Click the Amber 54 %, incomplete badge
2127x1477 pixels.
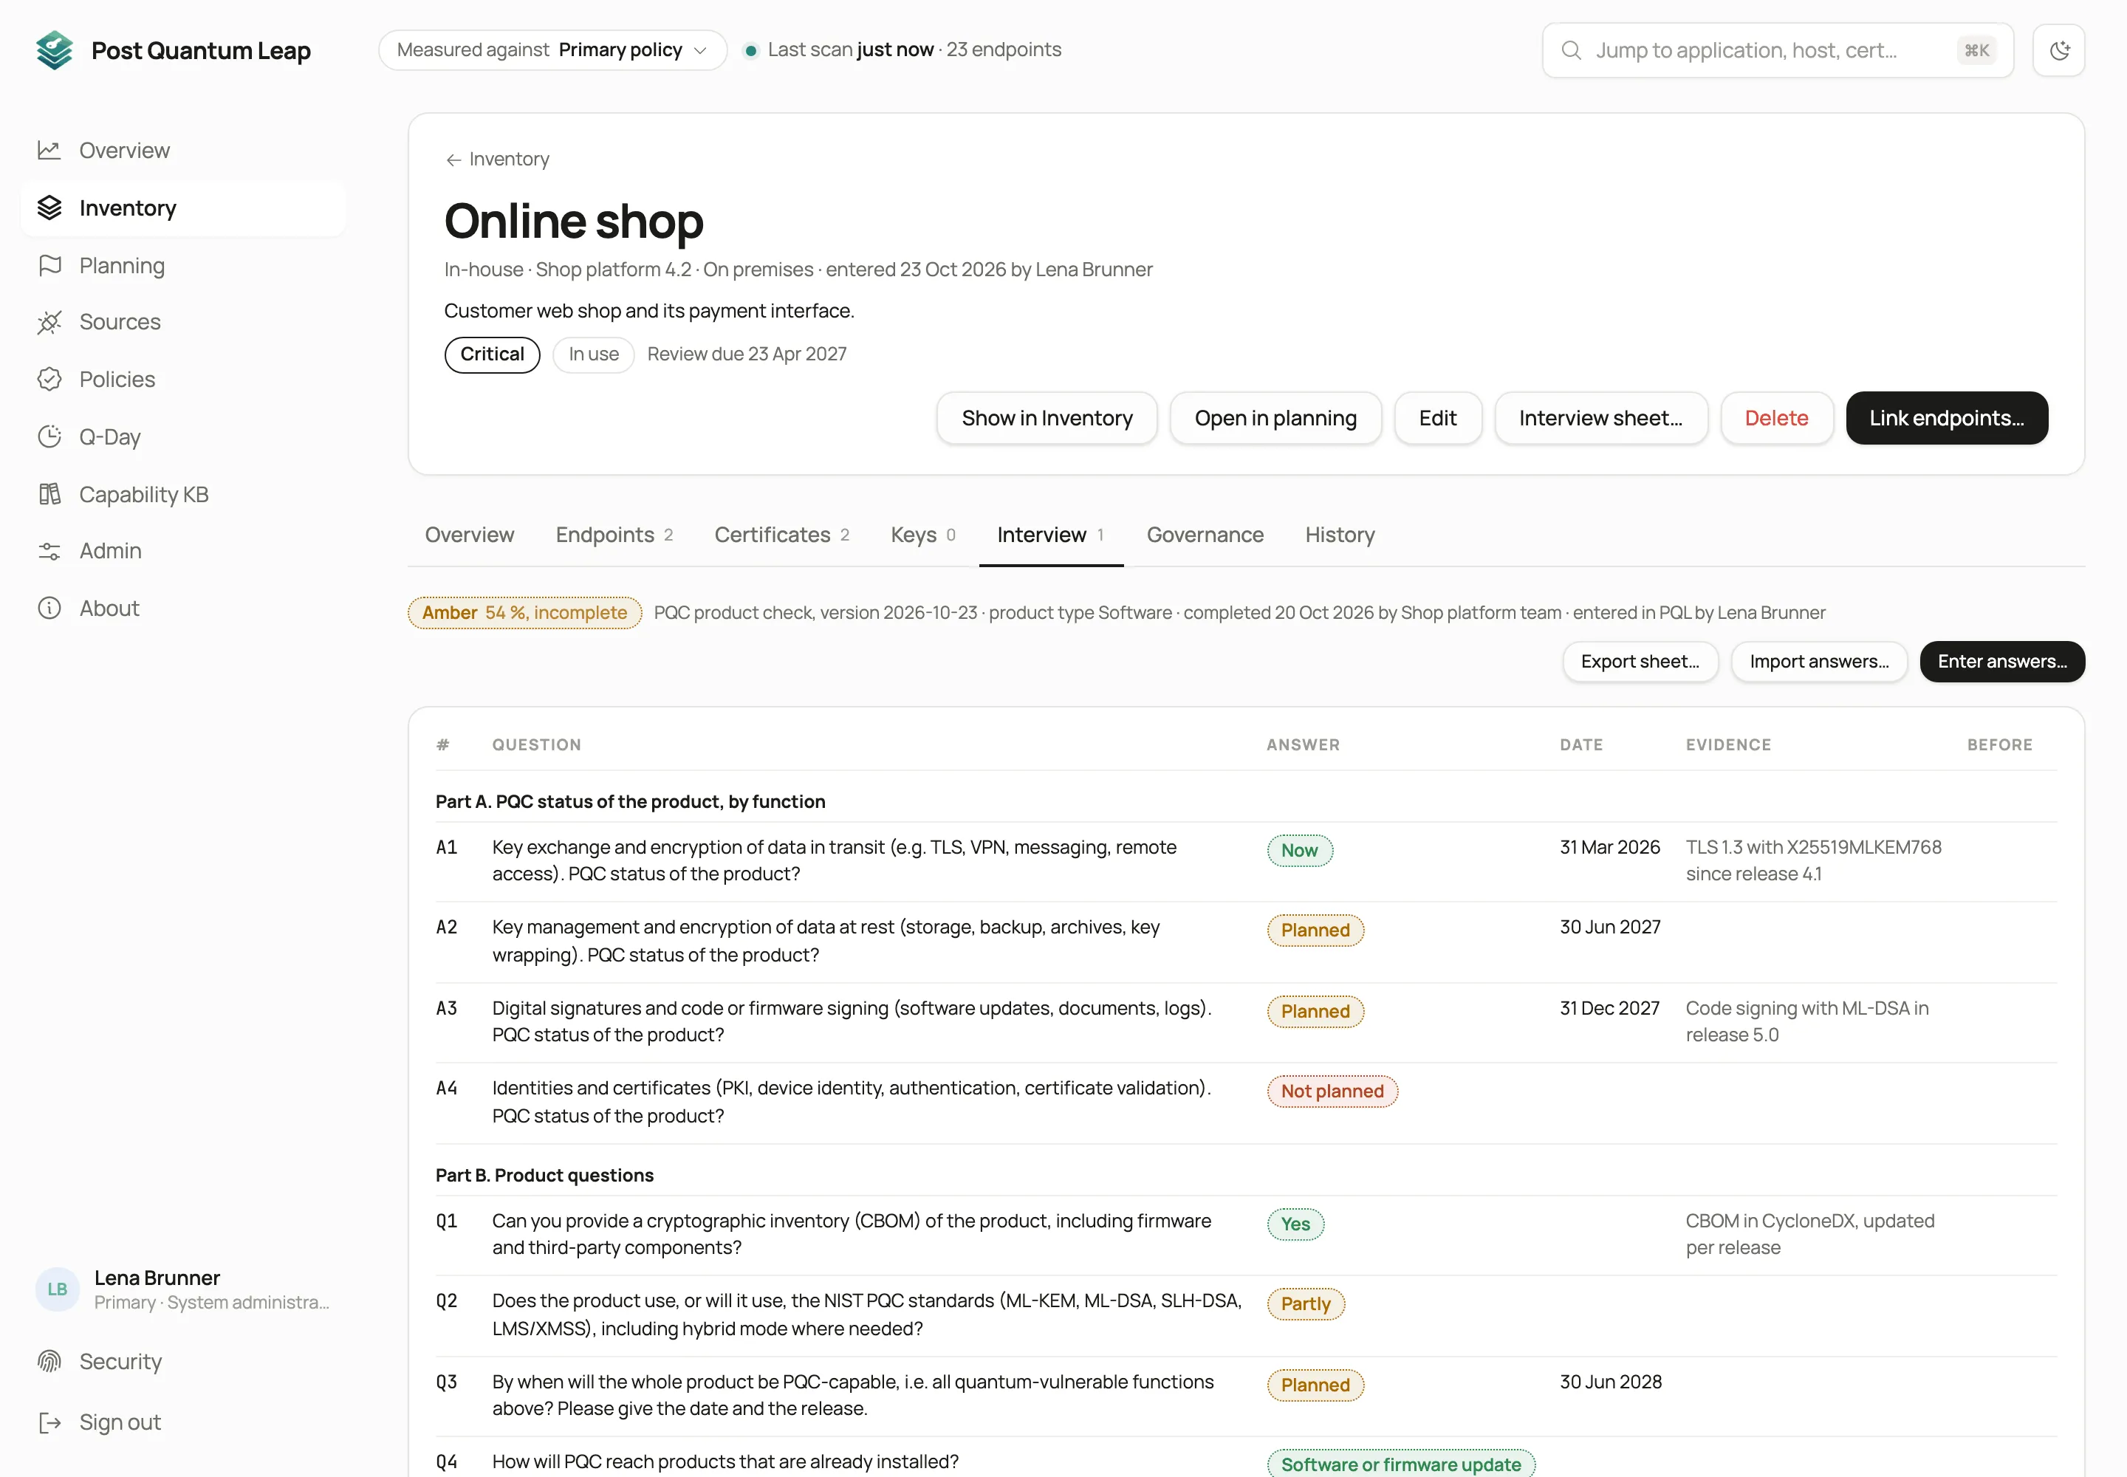525,613
